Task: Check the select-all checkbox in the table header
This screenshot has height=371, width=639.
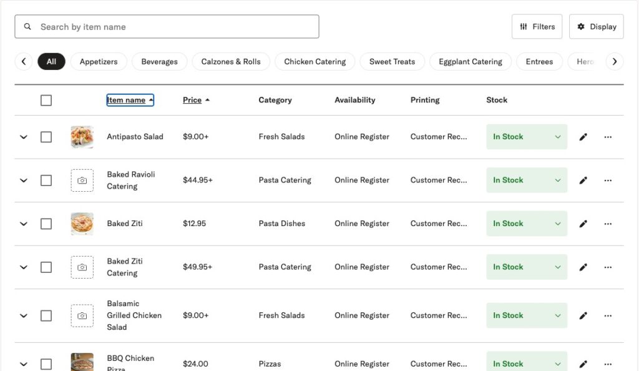Action: pos(46,100)
